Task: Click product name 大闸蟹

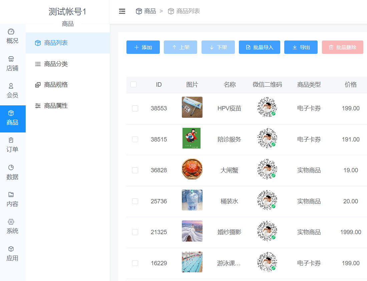Action: [230, 170]
